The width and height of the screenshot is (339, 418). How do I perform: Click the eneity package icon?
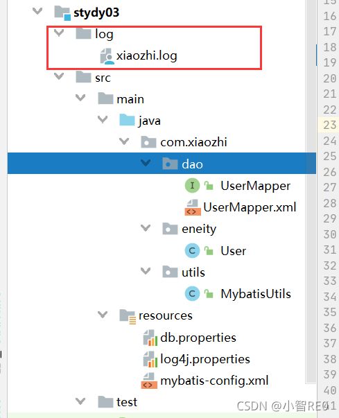coord(170,229)
